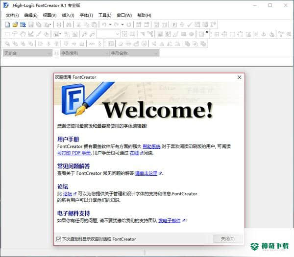
Task: Click the Redo arrow icon
Action: point(117,24)
